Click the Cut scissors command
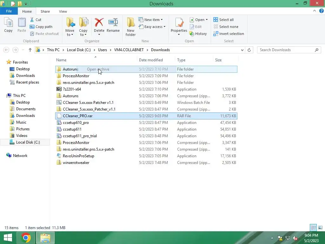The width and height of the screenshot is (325, 244). (x=36, y=20)
